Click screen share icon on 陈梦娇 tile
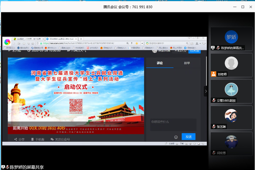The image size is (255, 170). 213,48
